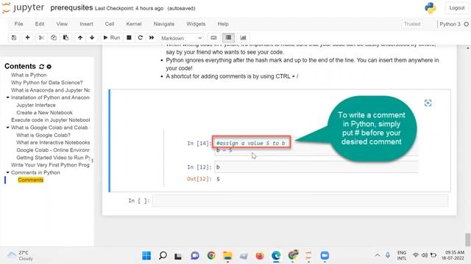Go to Google Colab - Online Environment entry
This screenshot has width=471, height=264.
53,150
